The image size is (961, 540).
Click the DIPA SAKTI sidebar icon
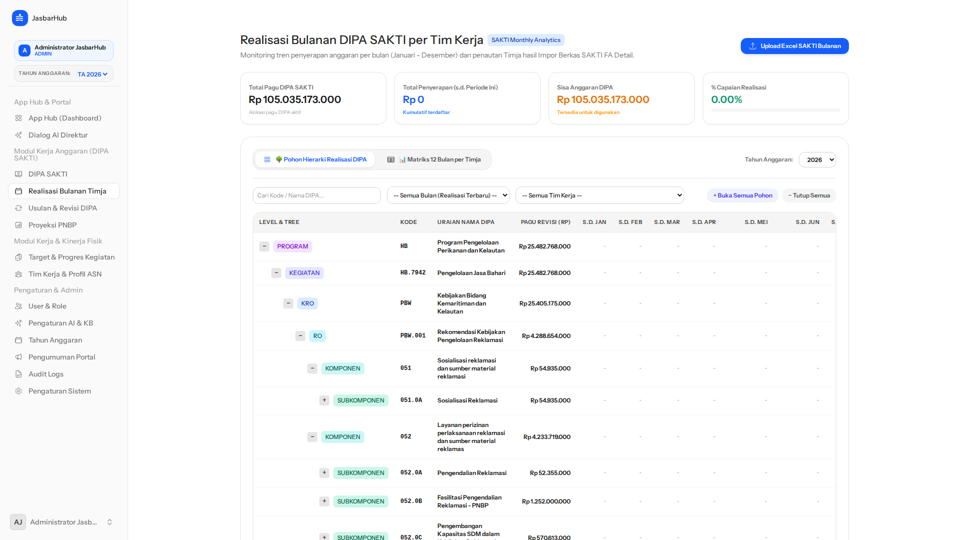point(19,174)
